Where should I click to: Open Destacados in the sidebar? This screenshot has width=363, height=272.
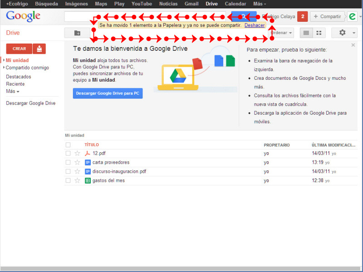click(x=19, y=77)
